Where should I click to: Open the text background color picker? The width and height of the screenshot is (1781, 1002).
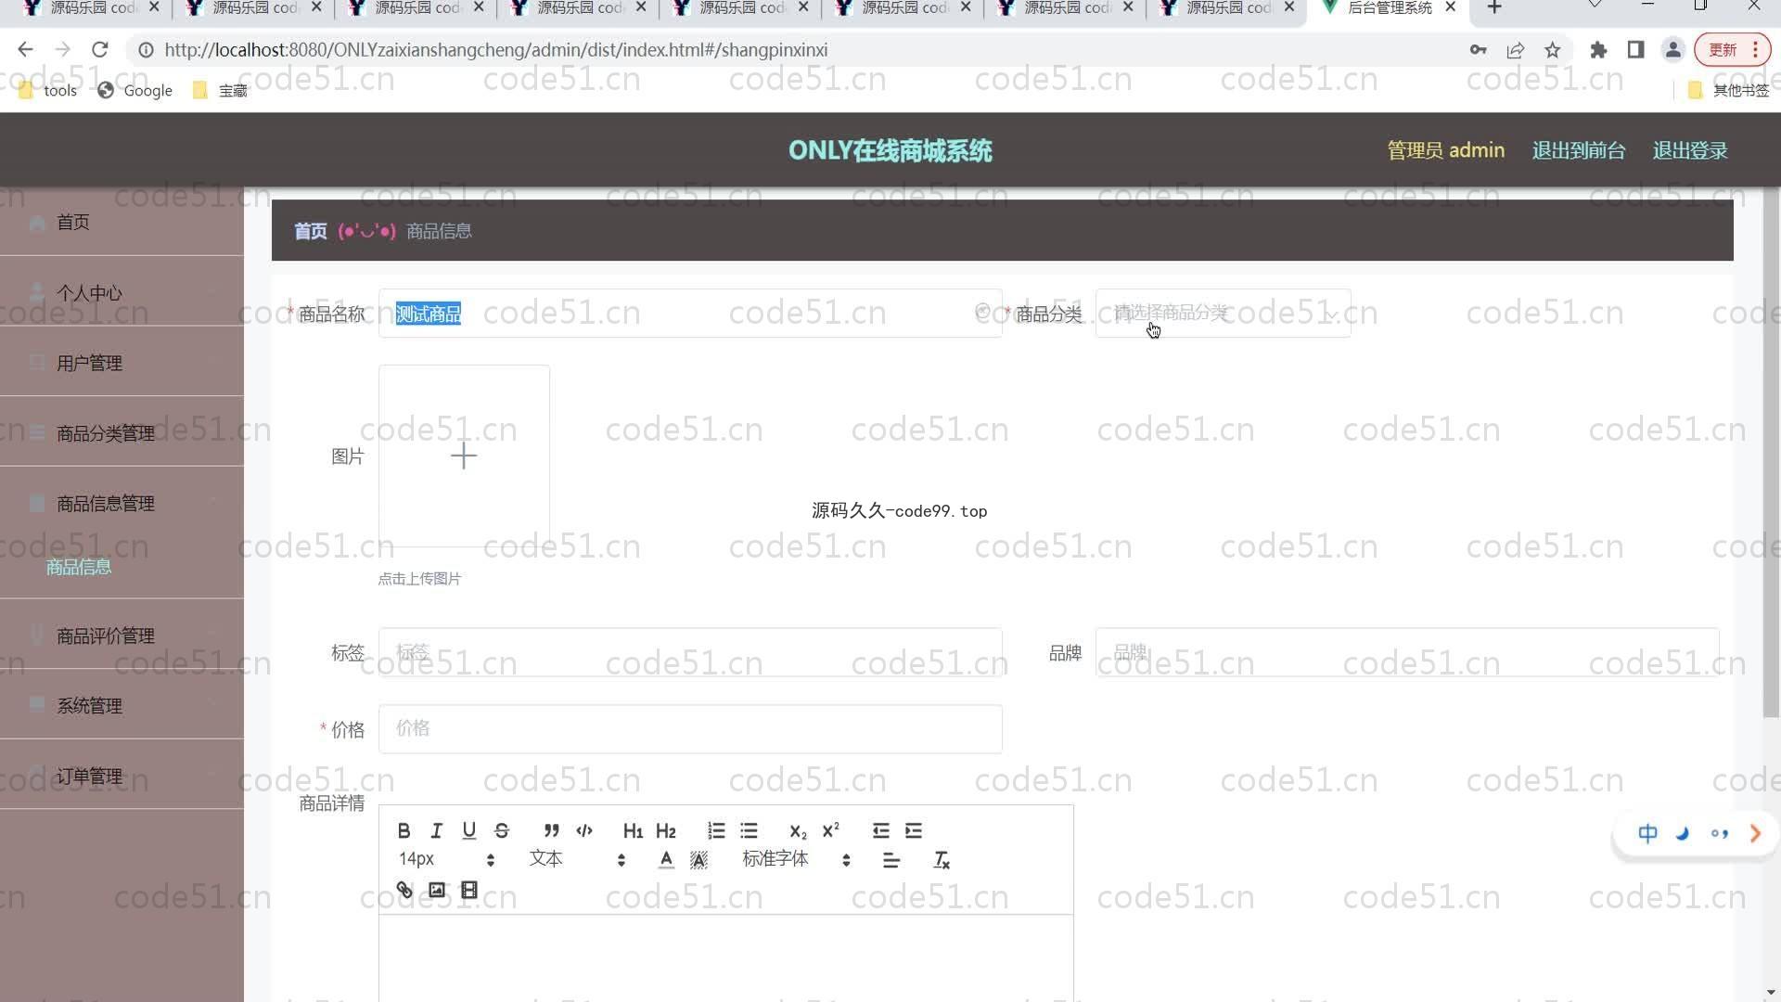tap(698, 860)
